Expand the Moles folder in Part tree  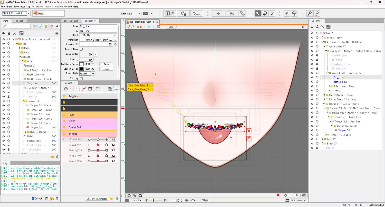[x=20, y=48]
